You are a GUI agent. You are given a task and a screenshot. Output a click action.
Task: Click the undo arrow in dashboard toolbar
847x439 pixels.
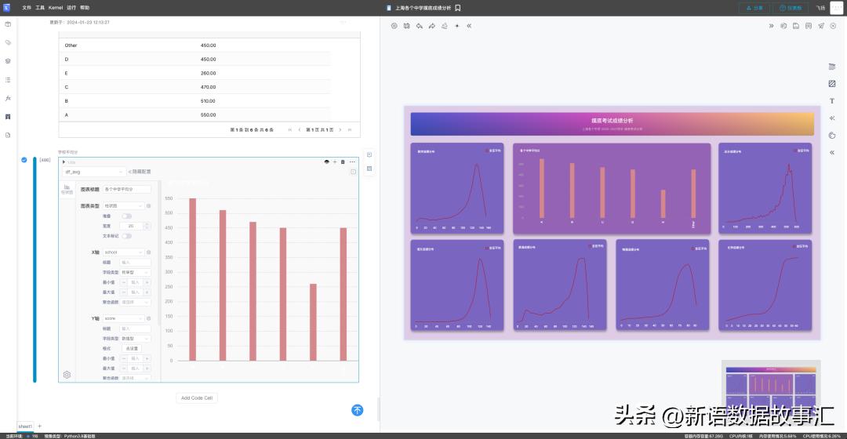click(x=419, y=26)
